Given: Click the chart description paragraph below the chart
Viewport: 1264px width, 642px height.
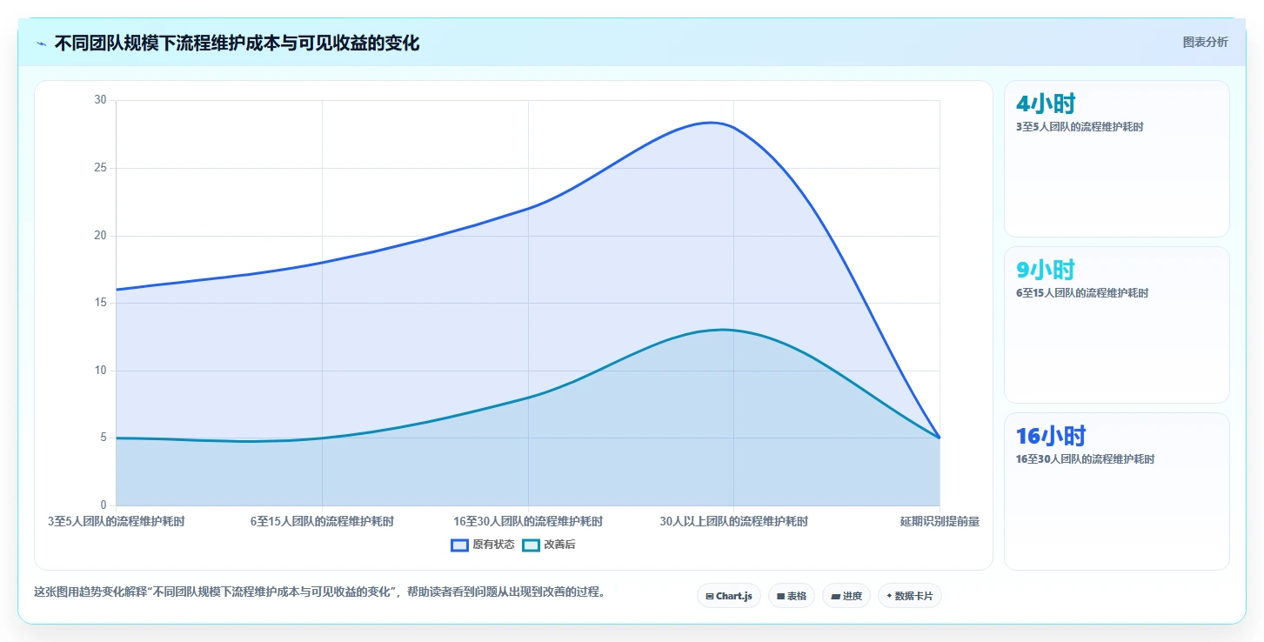Looking at the screenshot, I should 319,592.
